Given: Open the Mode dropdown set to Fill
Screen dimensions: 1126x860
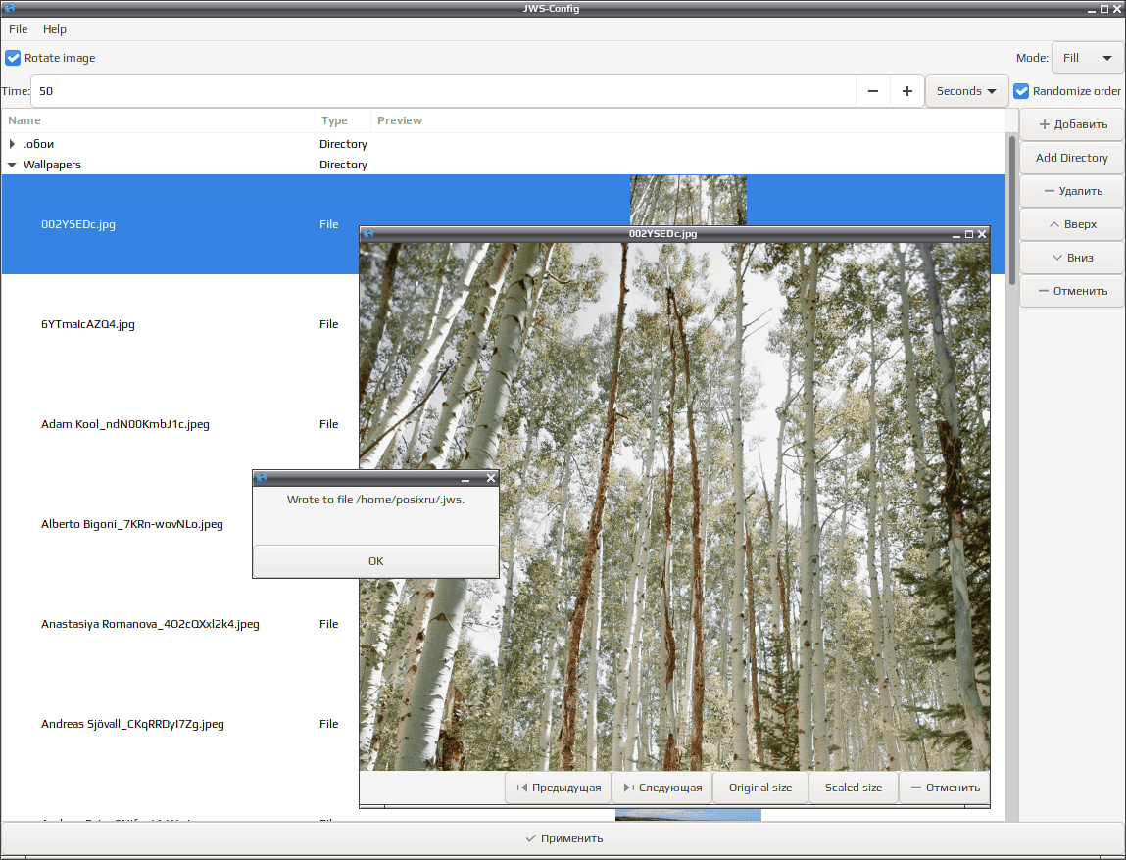Looking at the screenshot, I should point(1087,58).
